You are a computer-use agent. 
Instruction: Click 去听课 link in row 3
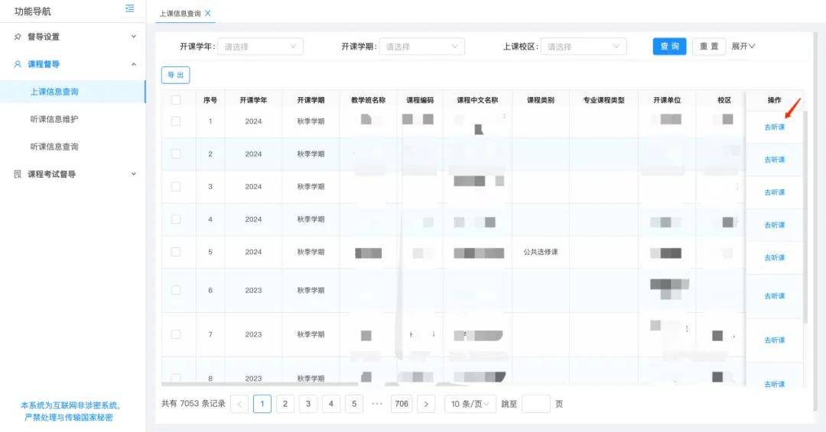tap(774, 192)
